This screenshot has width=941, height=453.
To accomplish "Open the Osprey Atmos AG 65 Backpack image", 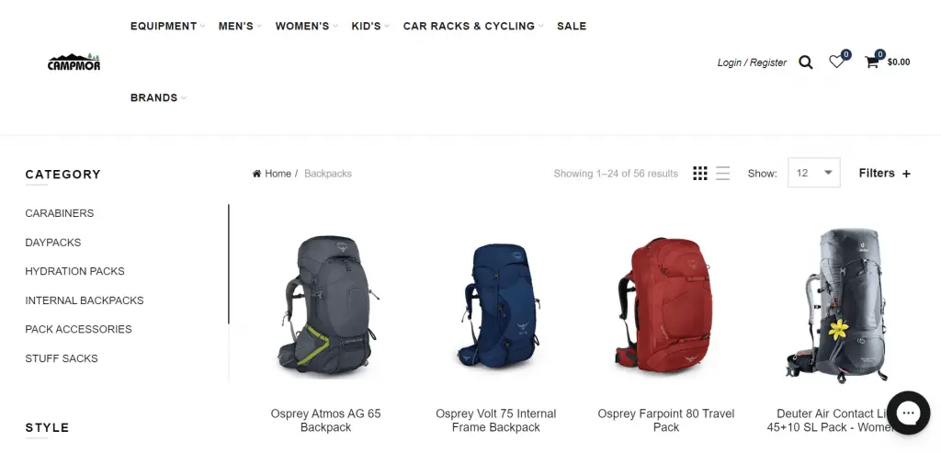I will pos(326,305).
